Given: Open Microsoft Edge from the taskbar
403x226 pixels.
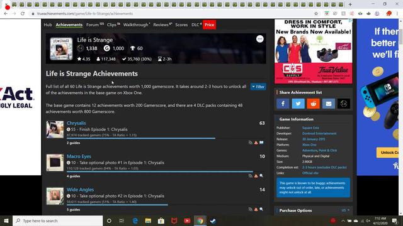Looking at the screenshot, I should point(135,220).
